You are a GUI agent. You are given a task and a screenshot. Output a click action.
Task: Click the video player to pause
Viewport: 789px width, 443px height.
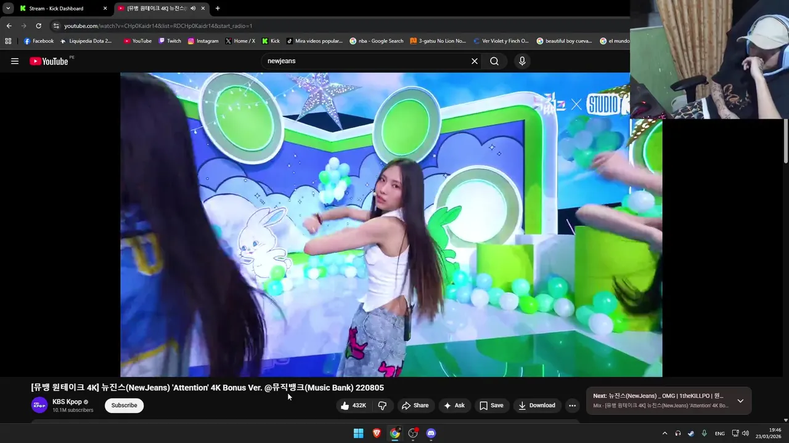(x=391, y=225)
